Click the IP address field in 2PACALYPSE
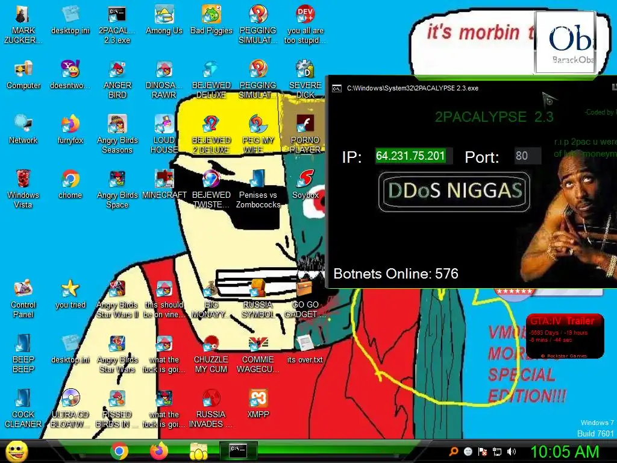This screenshot has height=463, width=617. tap(413, 156)
